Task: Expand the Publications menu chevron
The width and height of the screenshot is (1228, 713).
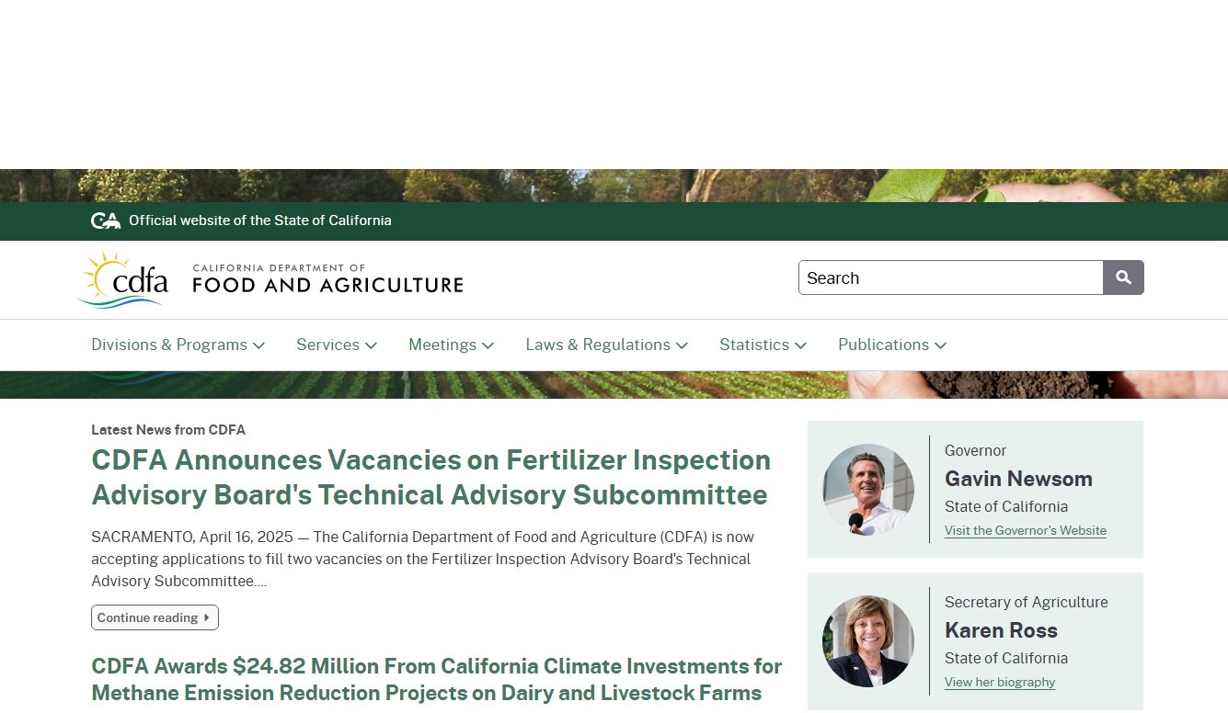Action: tap(940, 345)
